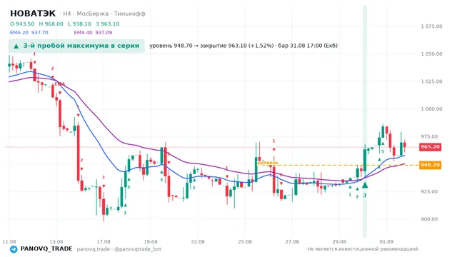Click the H4 timeframe label
The image size is (457, 257).
tap(66, 14)
